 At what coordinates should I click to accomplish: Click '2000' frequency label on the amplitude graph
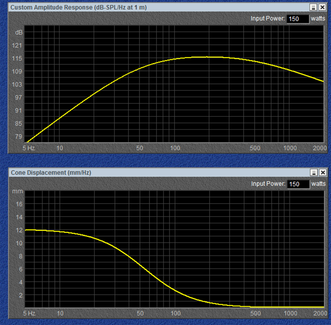tap(320, 148)
